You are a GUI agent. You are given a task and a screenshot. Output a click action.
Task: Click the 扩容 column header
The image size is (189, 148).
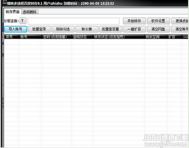[x=174, y=37]
